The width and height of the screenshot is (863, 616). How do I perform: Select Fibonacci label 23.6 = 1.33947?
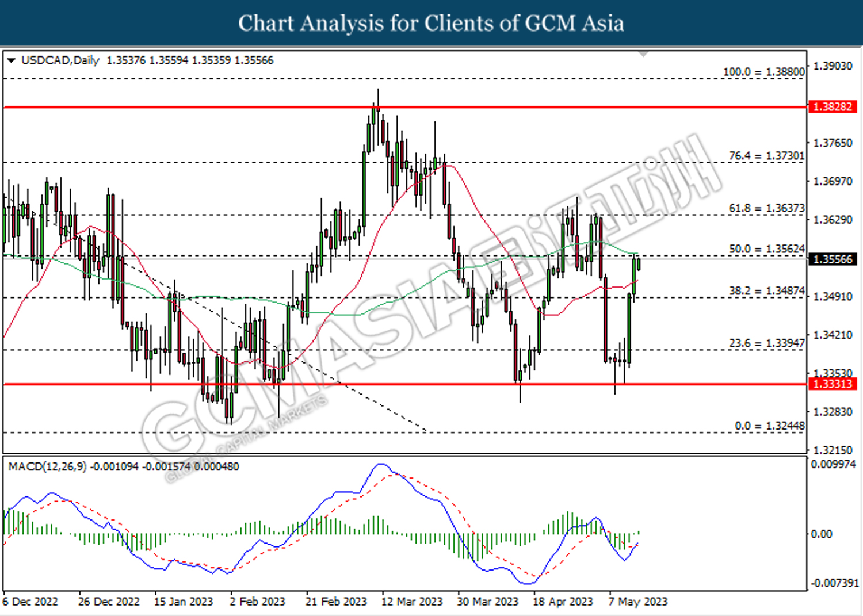coord(767,343)
